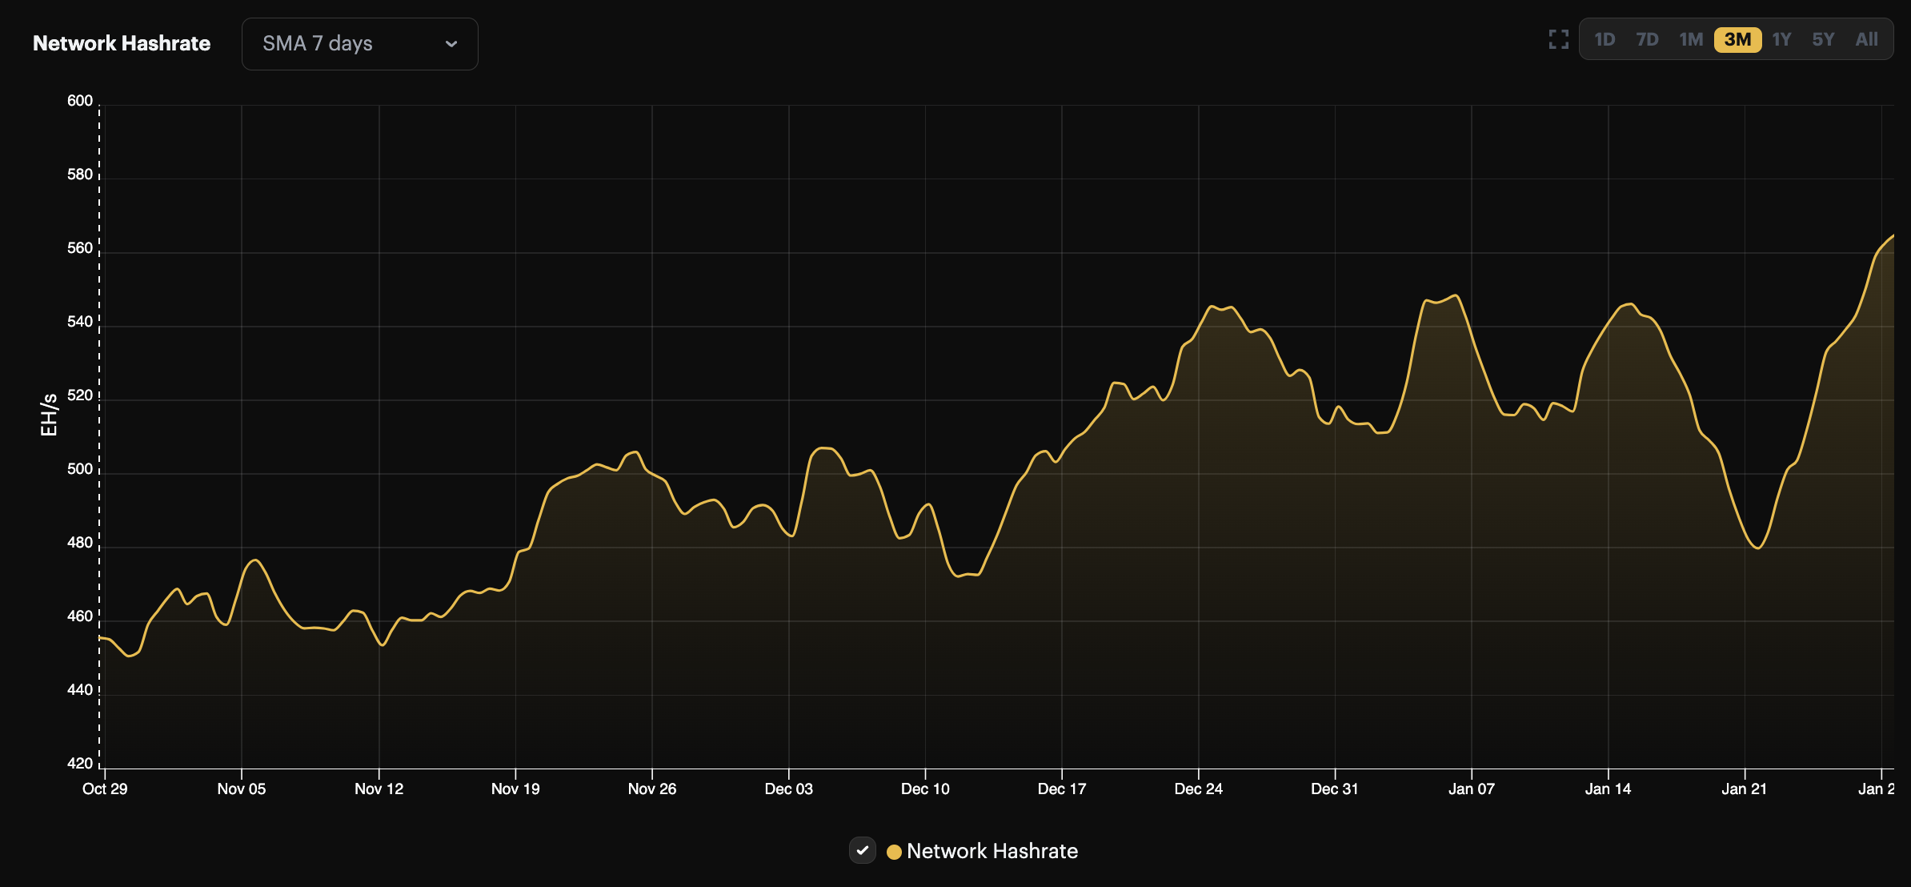Click the Network Hashrate legend label
Image resolution: width=1911 pixels, height=887 pixels.
[992, 851]
